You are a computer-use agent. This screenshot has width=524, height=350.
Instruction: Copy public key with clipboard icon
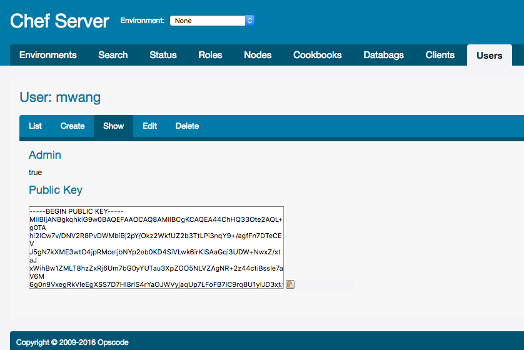point(290,284)
